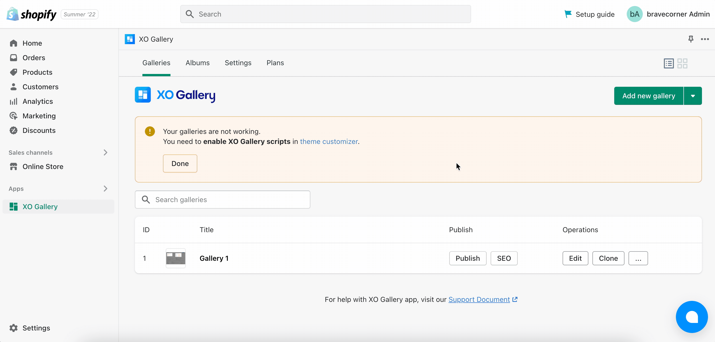This screenshot has height=342, width=715.
Task: Follow the theme customizer link
Action: pos(329,142)
